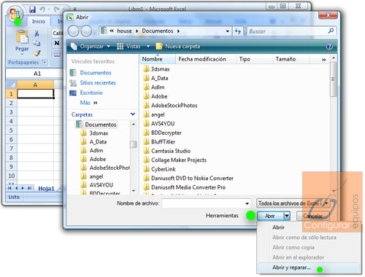Create a Nueva carpeta
Viewport: 365px width, 277px height.
coord(178,46)
